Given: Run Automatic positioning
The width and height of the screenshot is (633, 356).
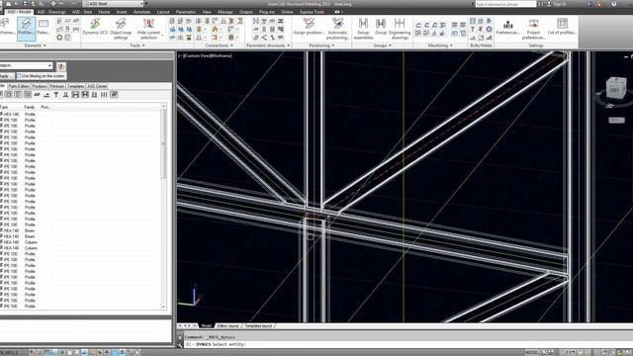Looking at the screenshot, I should [x=337, y=29].
